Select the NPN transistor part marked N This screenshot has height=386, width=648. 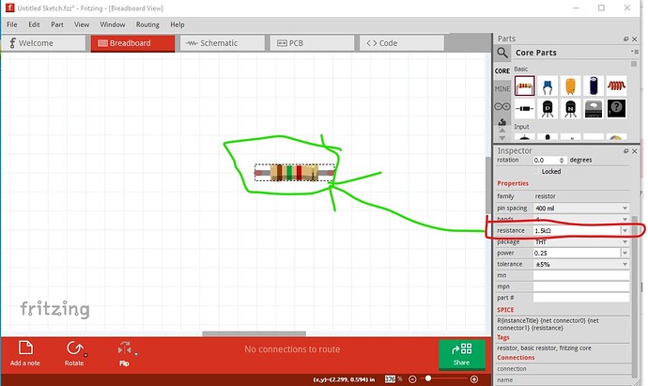point(570,109)
